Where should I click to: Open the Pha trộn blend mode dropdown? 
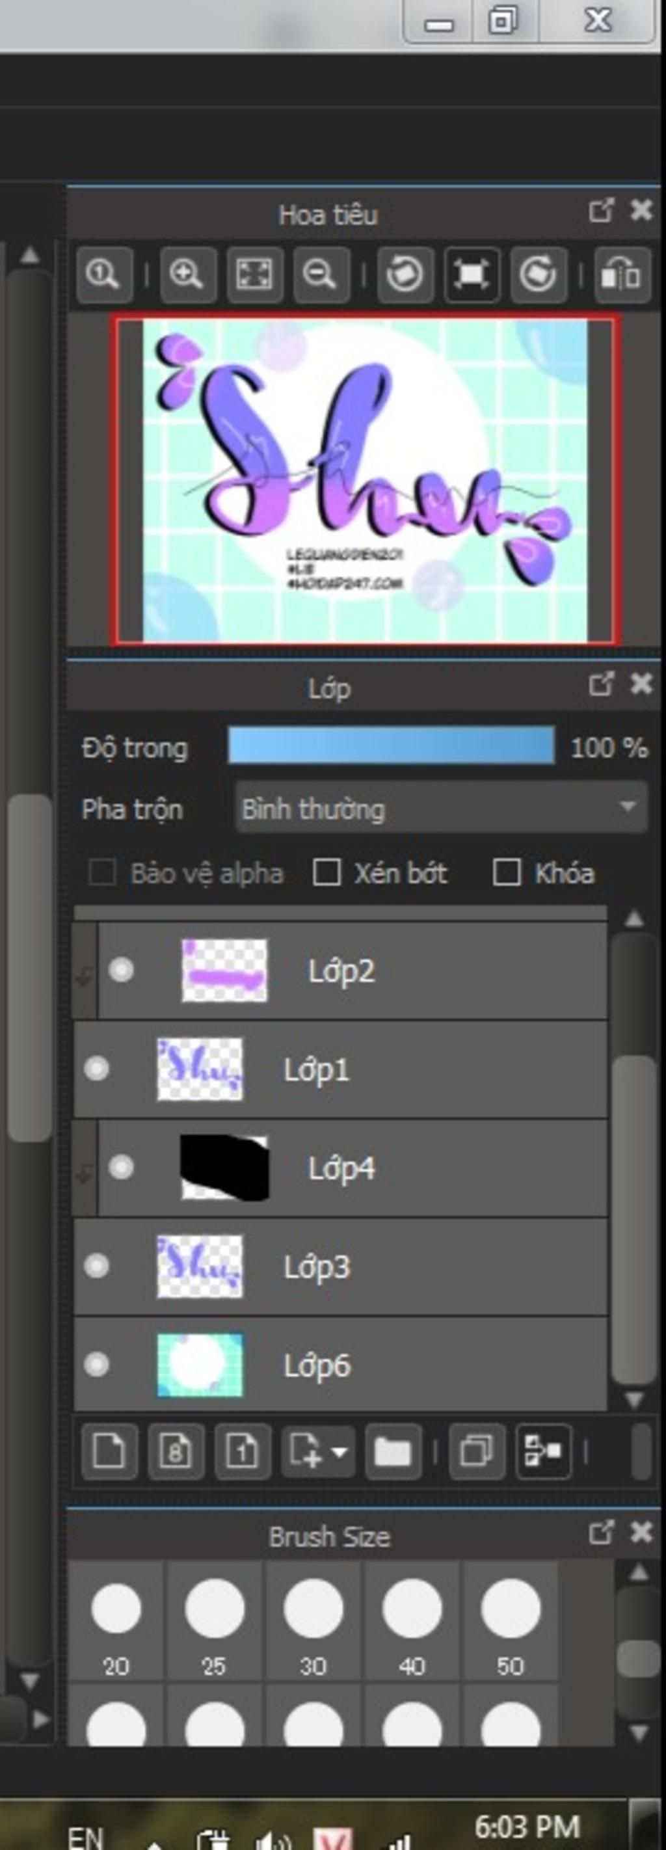click(441, 809)
